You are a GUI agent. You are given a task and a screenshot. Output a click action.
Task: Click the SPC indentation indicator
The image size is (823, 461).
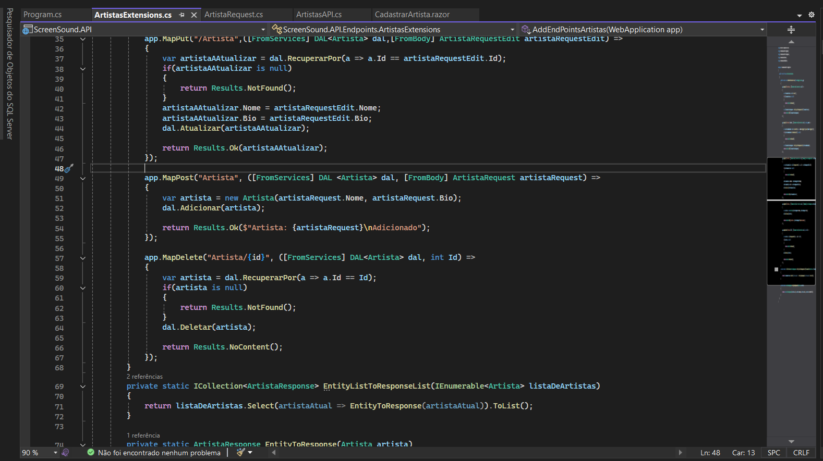(x=774, y=453)
